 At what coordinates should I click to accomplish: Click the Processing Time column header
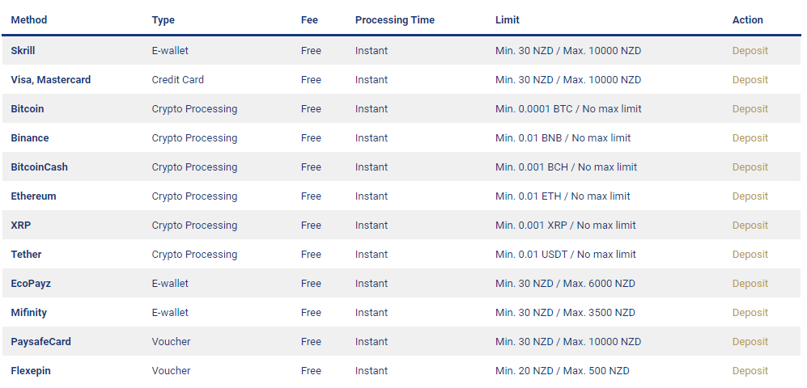tap(394, 20)
